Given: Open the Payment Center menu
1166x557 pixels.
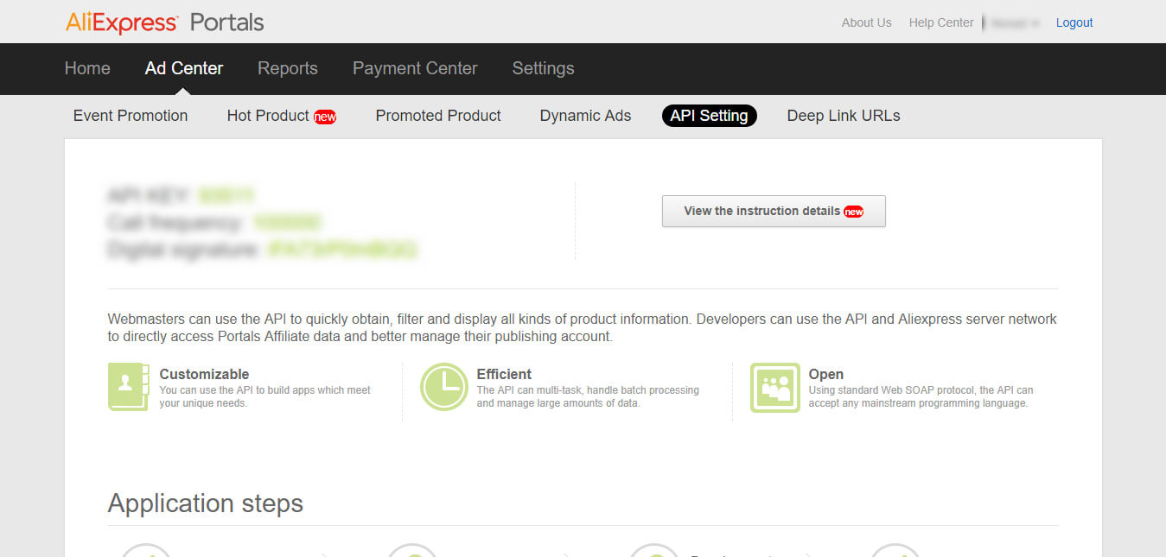Looking at the screenshot, I should 415,68.
